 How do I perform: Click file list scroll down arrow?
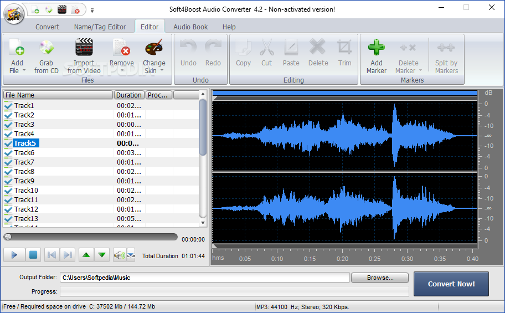[x=203, y=223]
